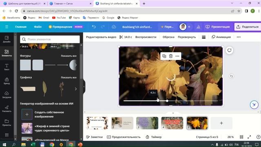Open the Элементы sidebar panel
261x147 pixels.
[7, 53]
